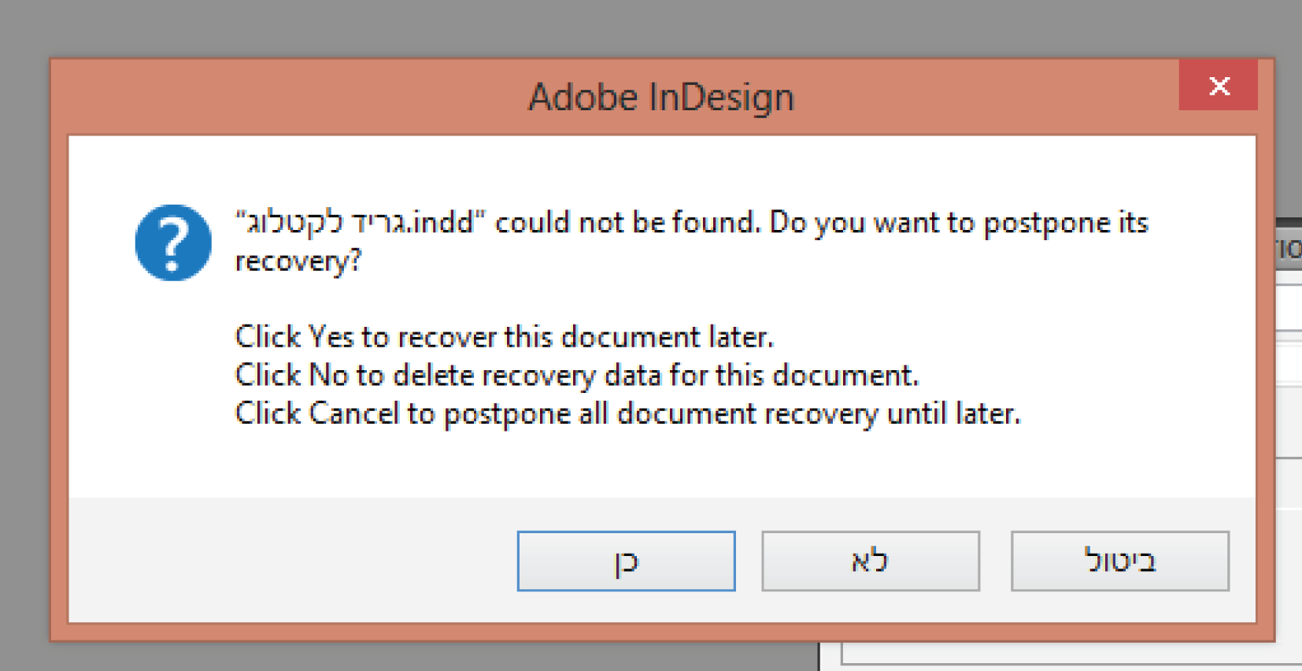Image resolution: width=1302 pixels, height=671 pixels.
Task: Click the partially hidden tab behind dialog's right edge
Action: [1289, 248]
